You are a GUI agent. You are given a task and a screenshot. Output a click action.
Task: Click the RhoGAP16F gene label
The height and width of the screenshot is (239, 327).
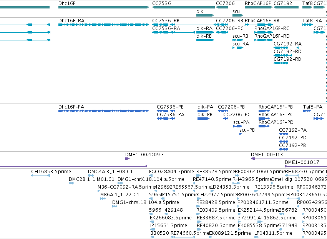258,3
